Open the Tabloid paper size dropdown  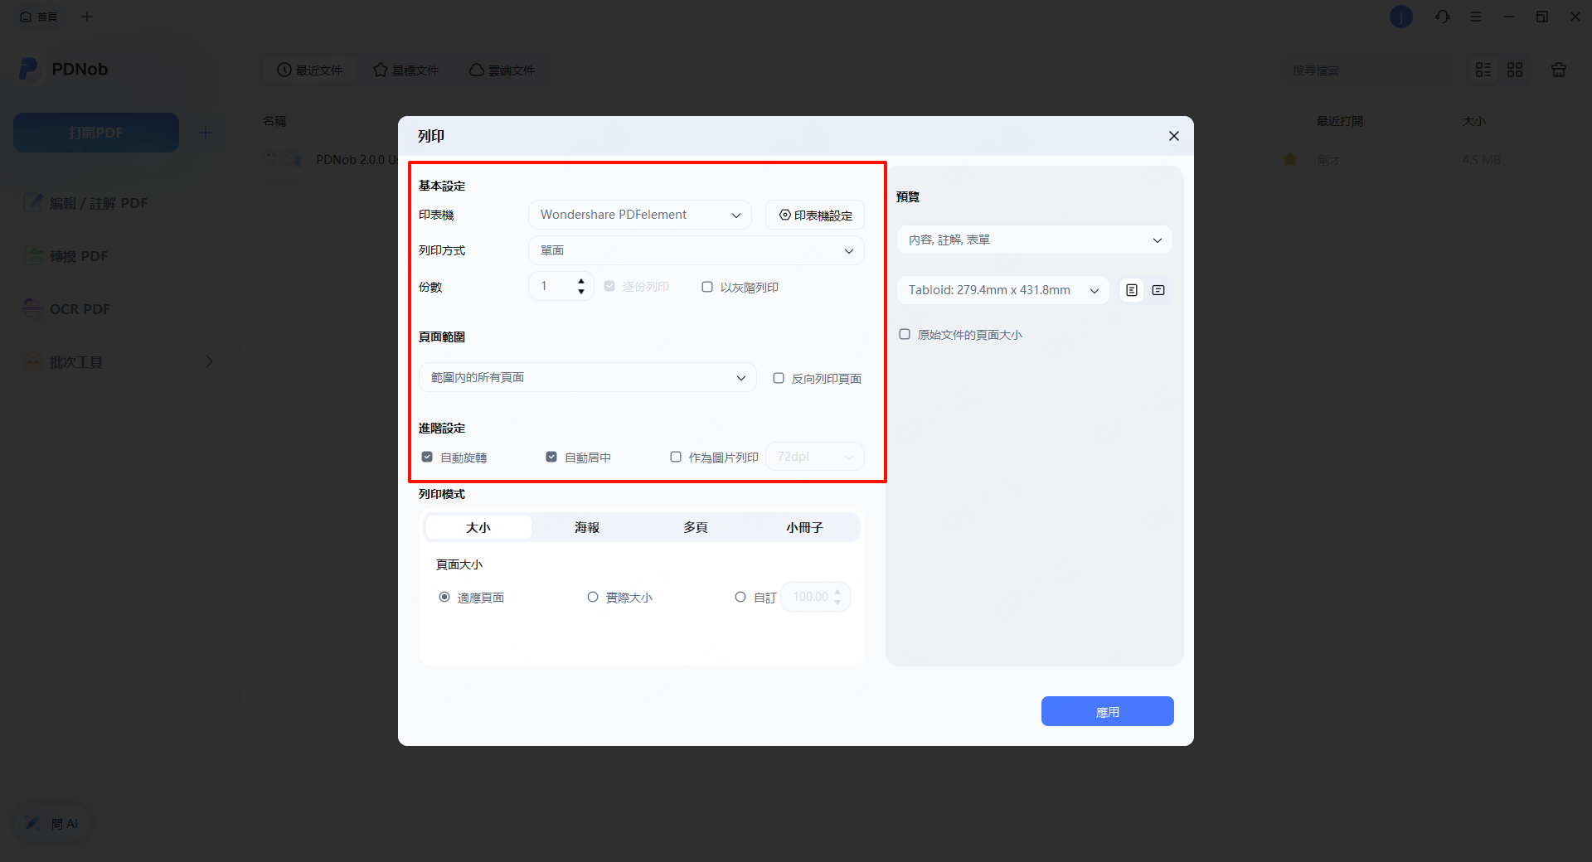click(x=1003, y=290)
